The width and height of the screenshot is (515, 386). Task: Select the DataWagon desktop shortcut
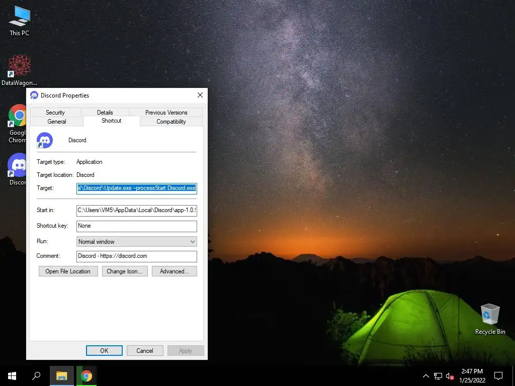[19, 70]
